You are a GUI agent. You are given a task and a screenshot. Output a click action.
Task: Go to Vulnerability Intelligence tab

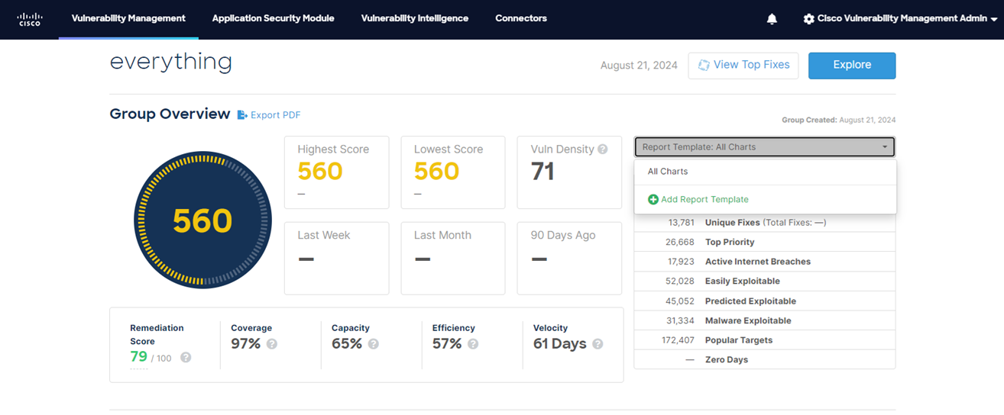tap(415, 18)
